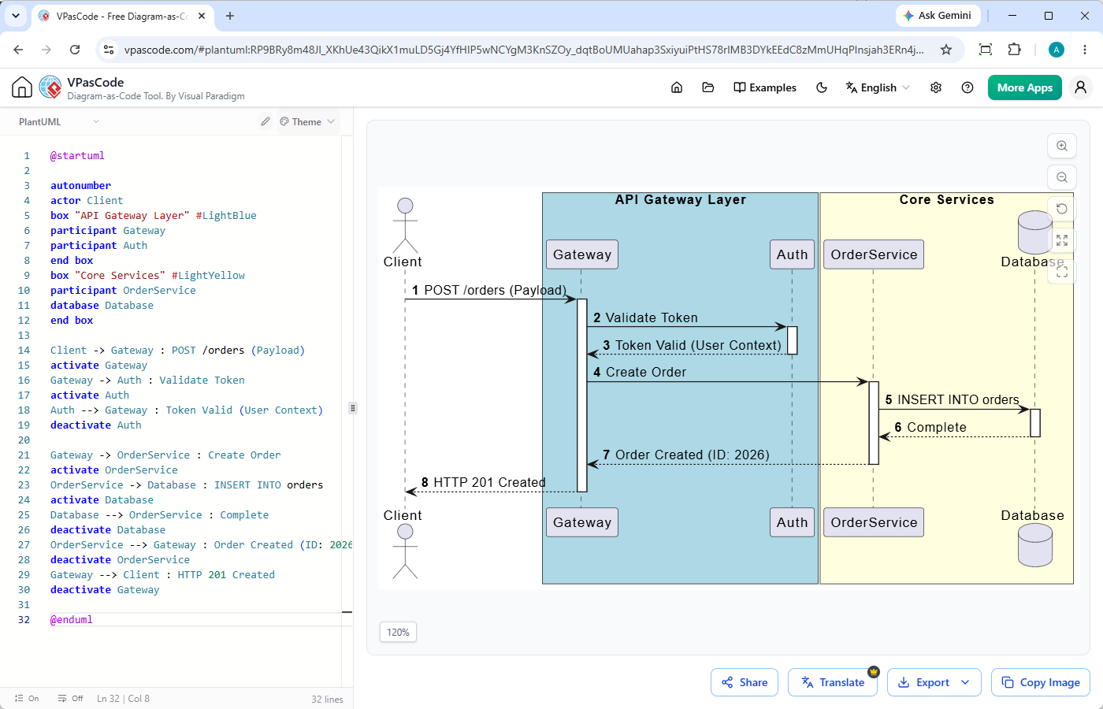
Task: Select the VPasCode browser tab
Action: click(122, 16)
